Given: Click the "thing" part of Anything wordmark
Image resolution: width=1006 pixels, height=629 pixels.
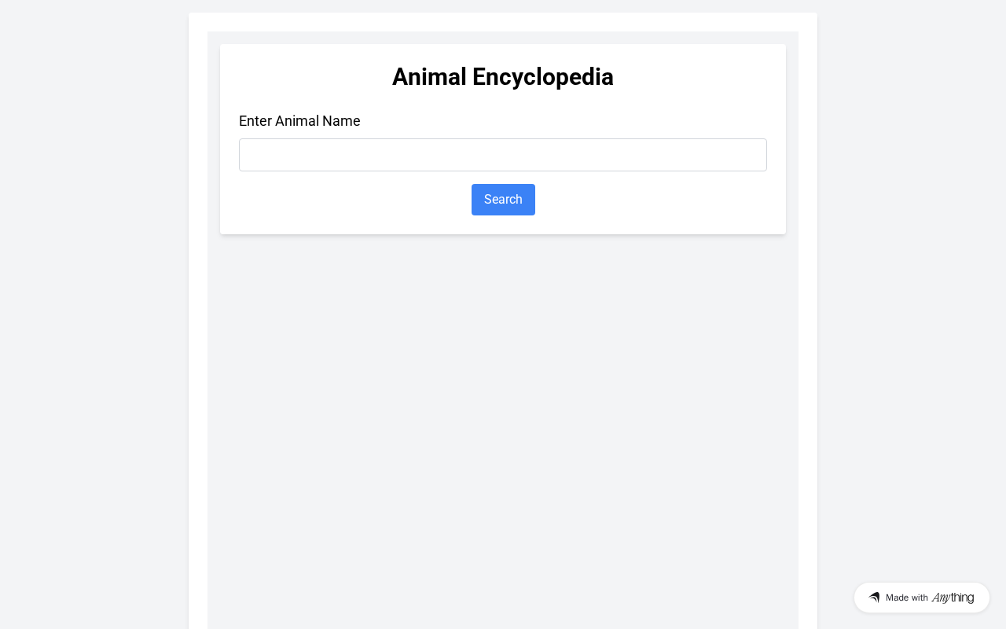Looking at the screenshot, I should pyautogui.click(x=963, y=598).
